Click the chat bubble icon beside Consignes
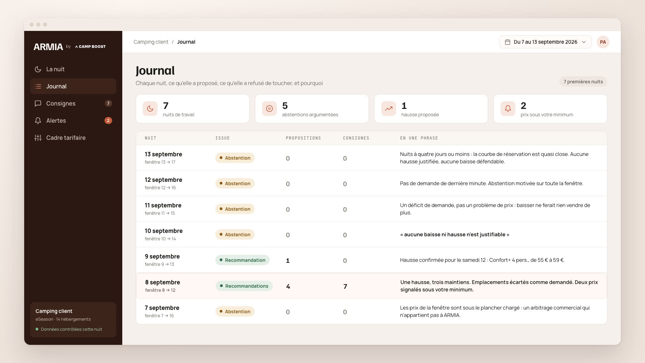 point(38,104)
